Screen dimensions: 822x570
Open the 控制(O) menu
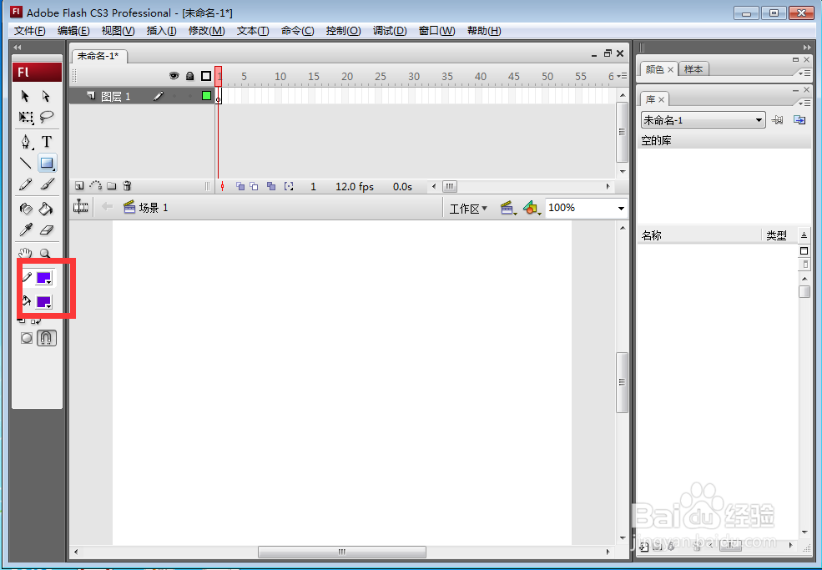coord(343,31)
